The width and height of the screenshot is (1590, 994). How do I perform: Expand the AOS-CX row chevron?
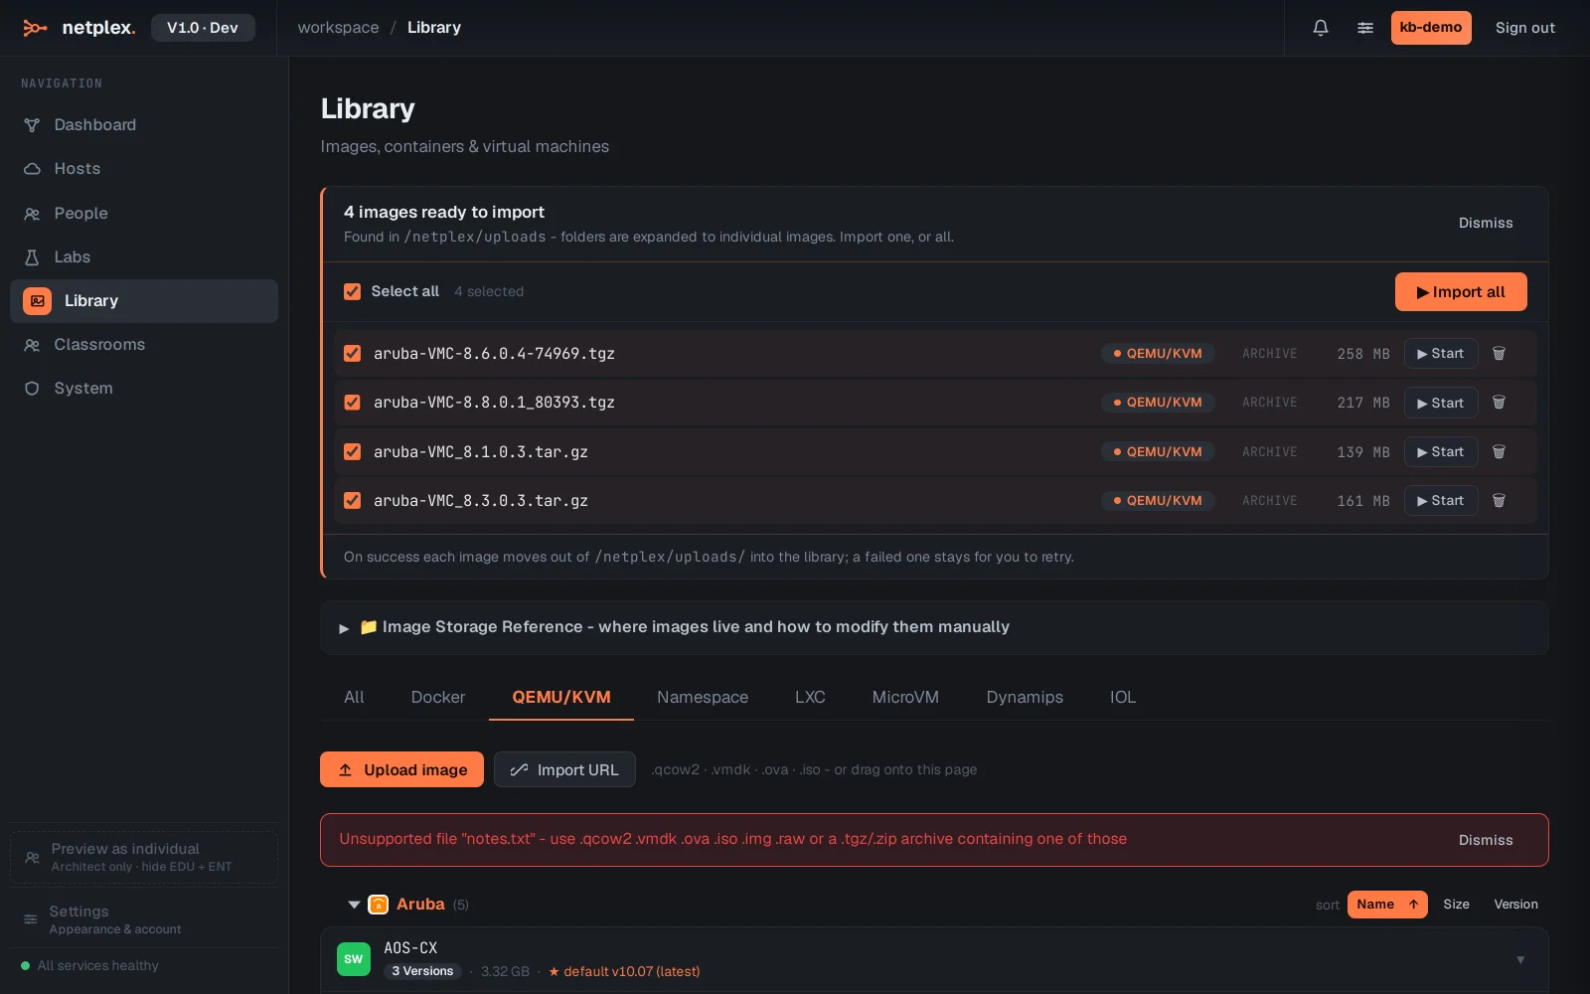coord(1520,960)
